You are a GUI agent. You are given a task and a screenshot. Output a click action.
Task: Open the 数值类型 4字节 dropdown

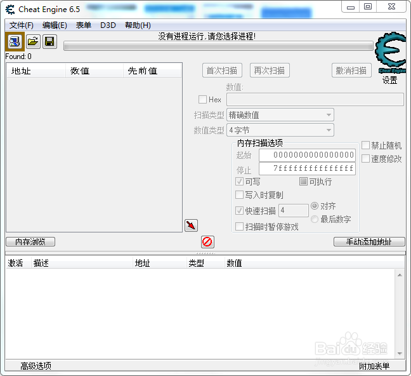pyautogui.click(x=280, y=130)
